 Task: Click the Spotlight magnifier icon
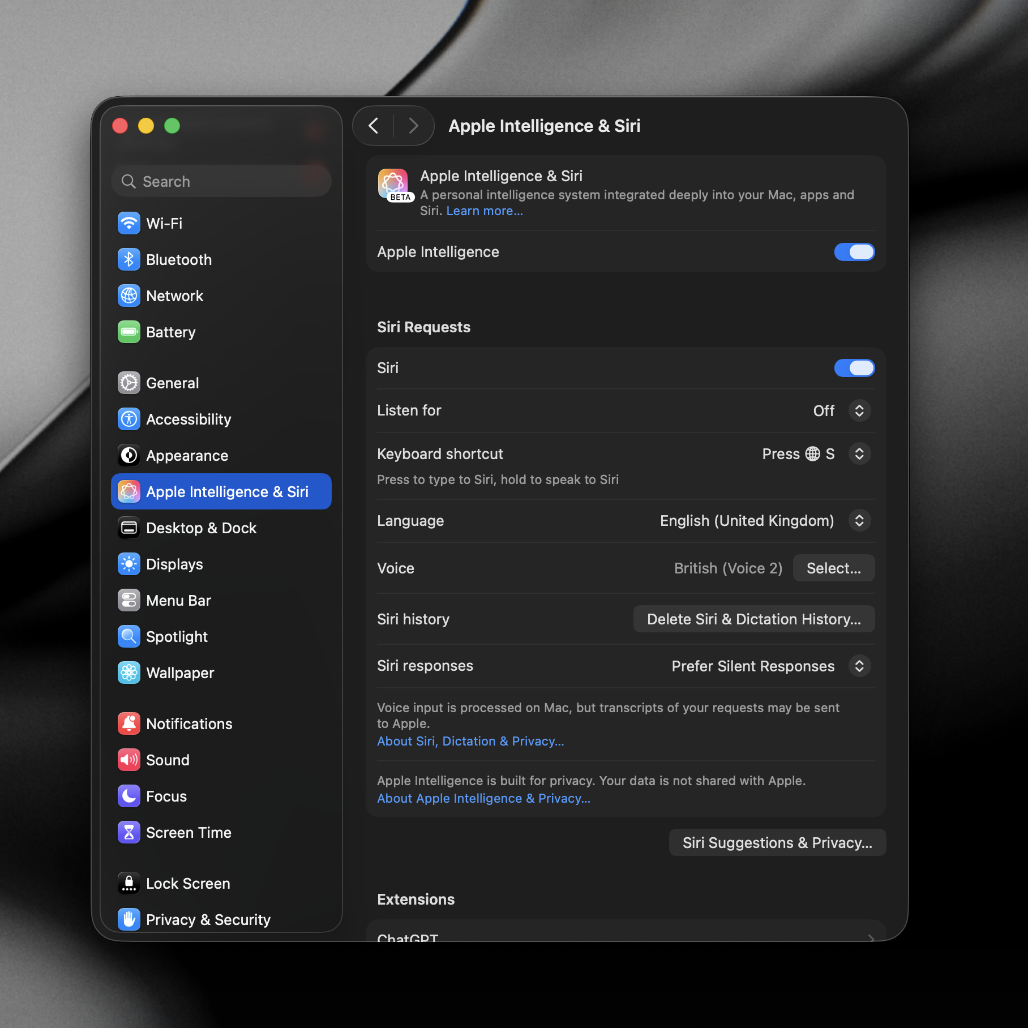coord(129,636)
